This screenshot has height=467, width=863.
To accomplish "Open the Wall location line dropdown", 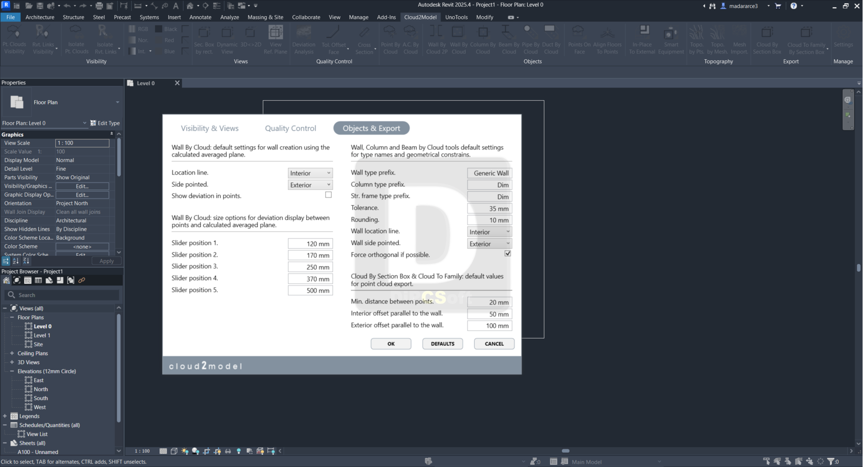I will pyautogui.click(x=489, y=232).
